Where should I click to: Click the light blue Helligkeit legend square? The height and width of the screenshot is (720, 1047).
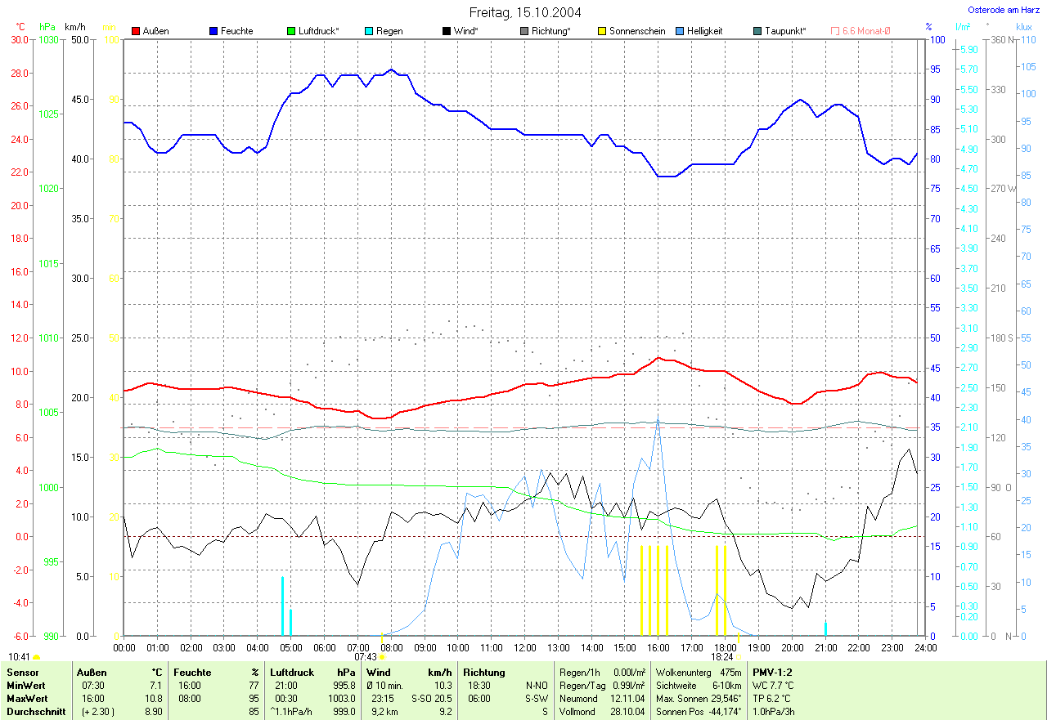[680, 31]
